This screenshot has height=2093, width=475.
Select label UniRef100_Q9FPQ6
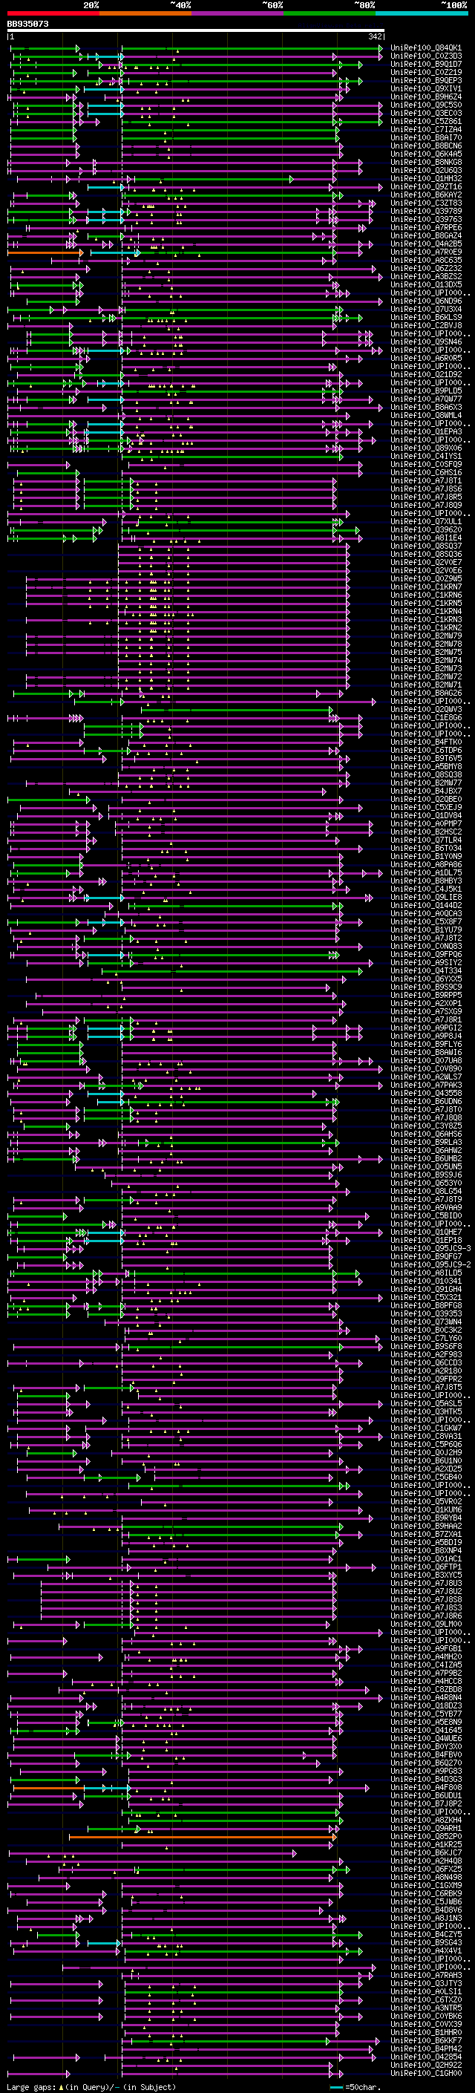[426, 955]
